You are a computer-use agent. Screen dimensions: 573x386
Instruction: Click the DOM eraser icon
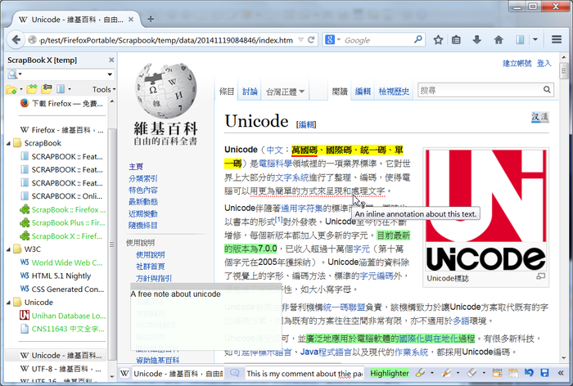(x=497, y=373)
